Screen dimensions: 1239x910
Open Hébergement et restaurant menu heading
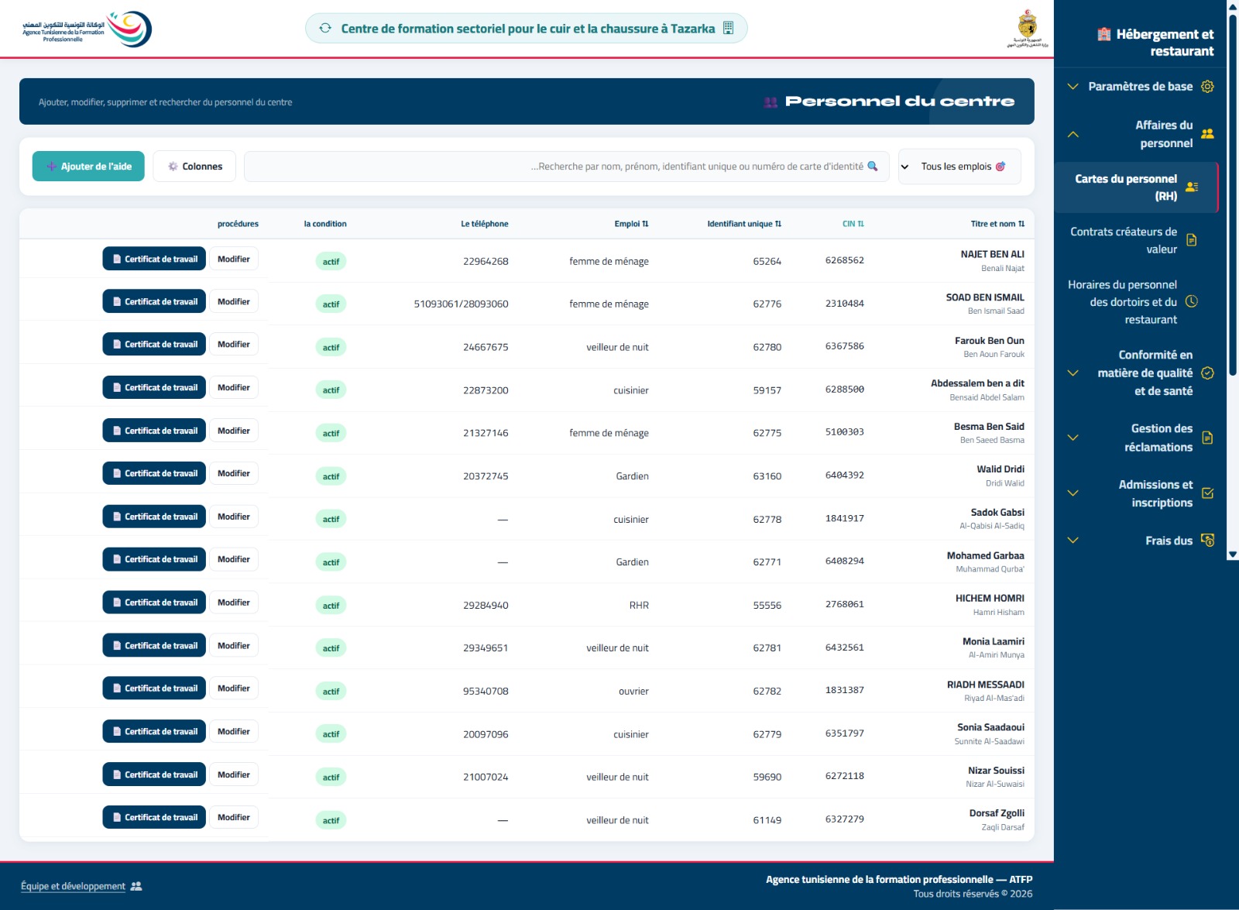1156,43
